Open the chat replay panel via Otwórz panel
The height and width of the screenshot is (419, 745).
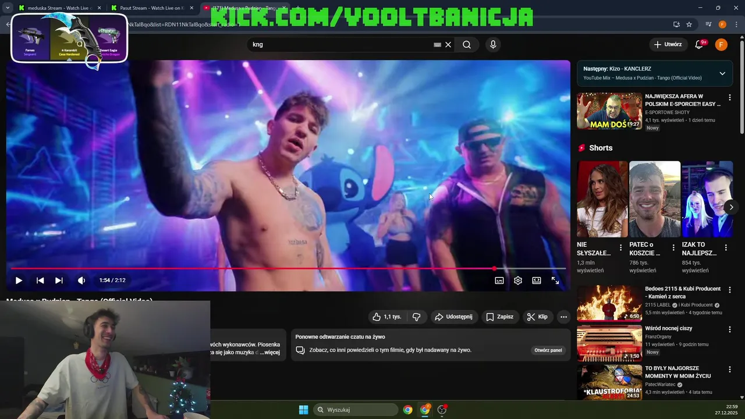(x=548, y=350)
